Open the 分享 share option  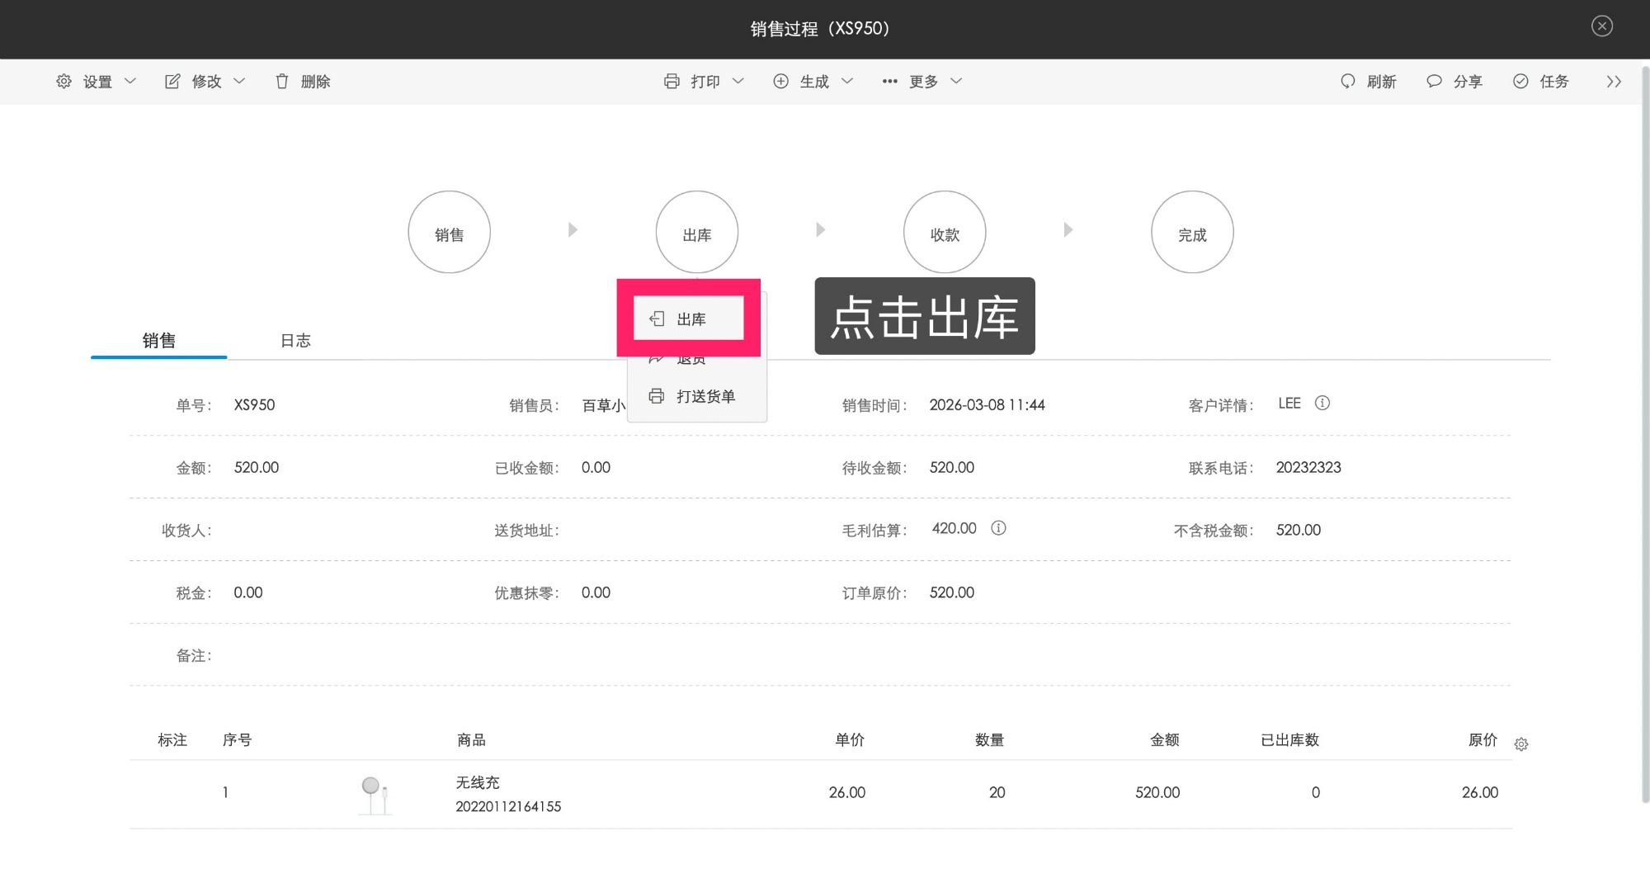(1454, 81)
